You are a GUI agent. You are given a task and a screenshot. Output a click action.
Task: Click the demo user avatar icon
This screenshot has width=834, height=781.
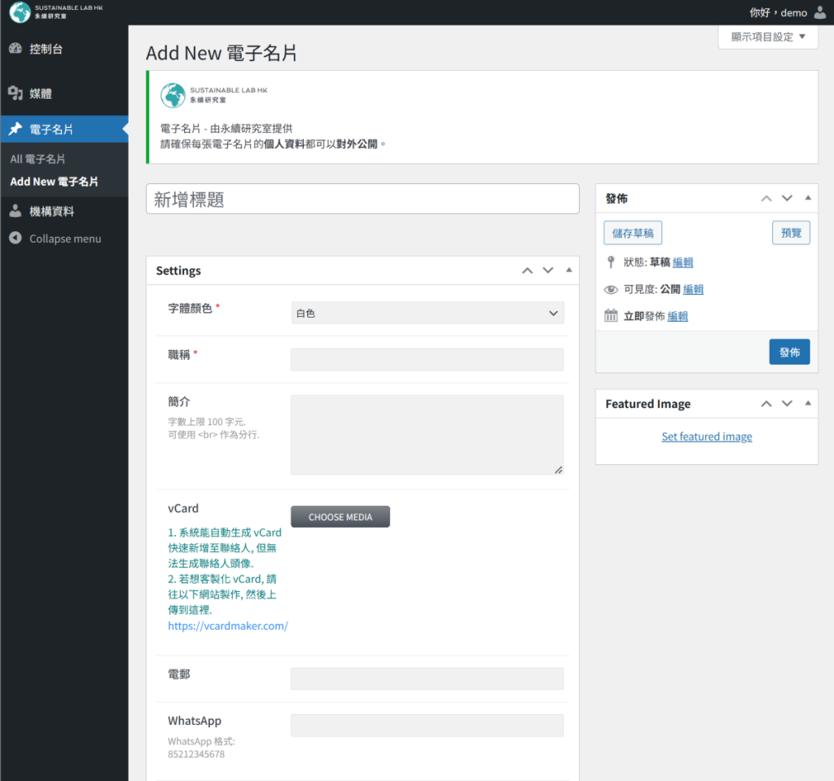point(819,12)
